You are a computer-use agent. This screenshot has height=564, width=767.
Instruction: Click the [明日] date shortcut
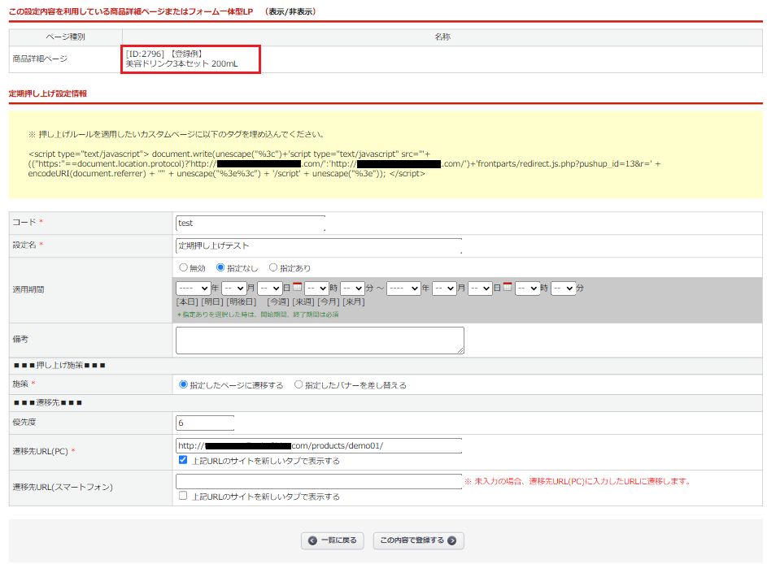coord(212,302)
